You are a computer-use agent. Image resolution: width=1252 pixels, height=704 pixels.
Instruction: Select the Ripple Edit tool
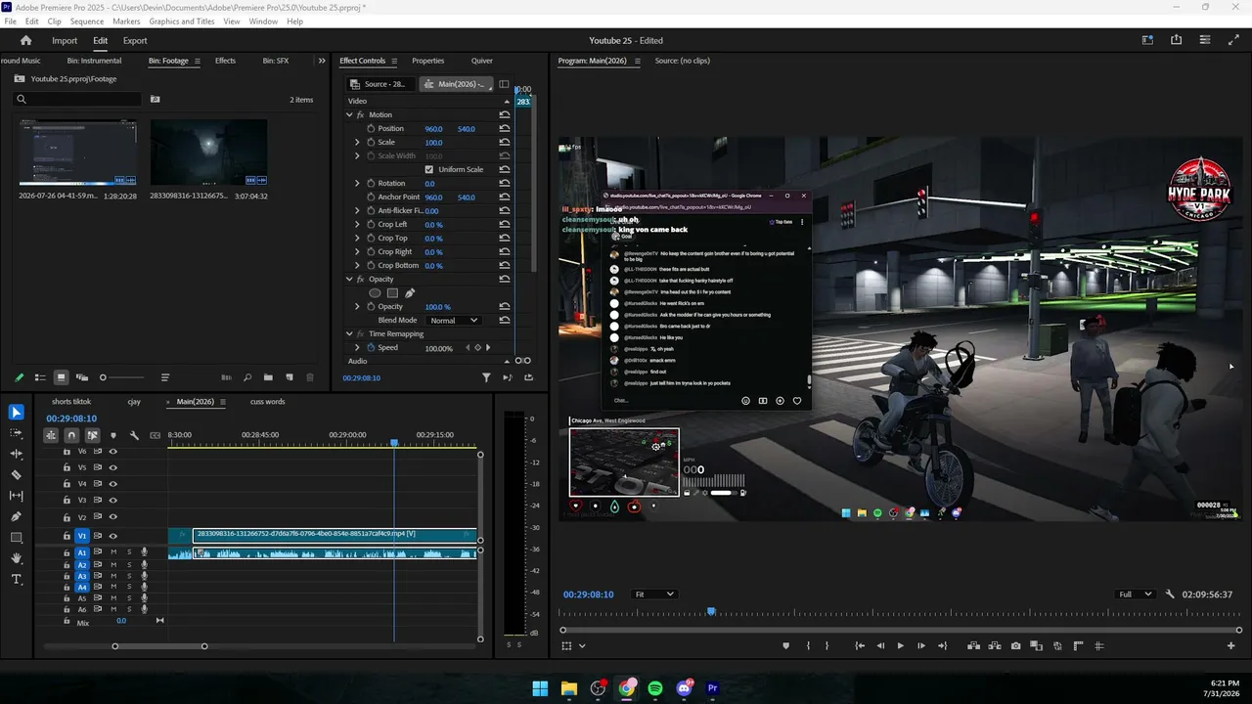[x=17, y=454]
